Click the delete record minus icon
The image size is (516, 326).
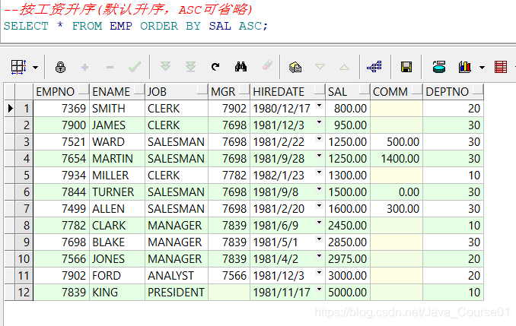(110, 68)
